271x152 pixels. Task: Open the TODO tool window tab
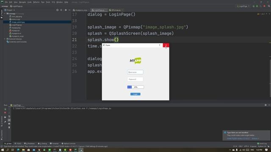[18, 144]
